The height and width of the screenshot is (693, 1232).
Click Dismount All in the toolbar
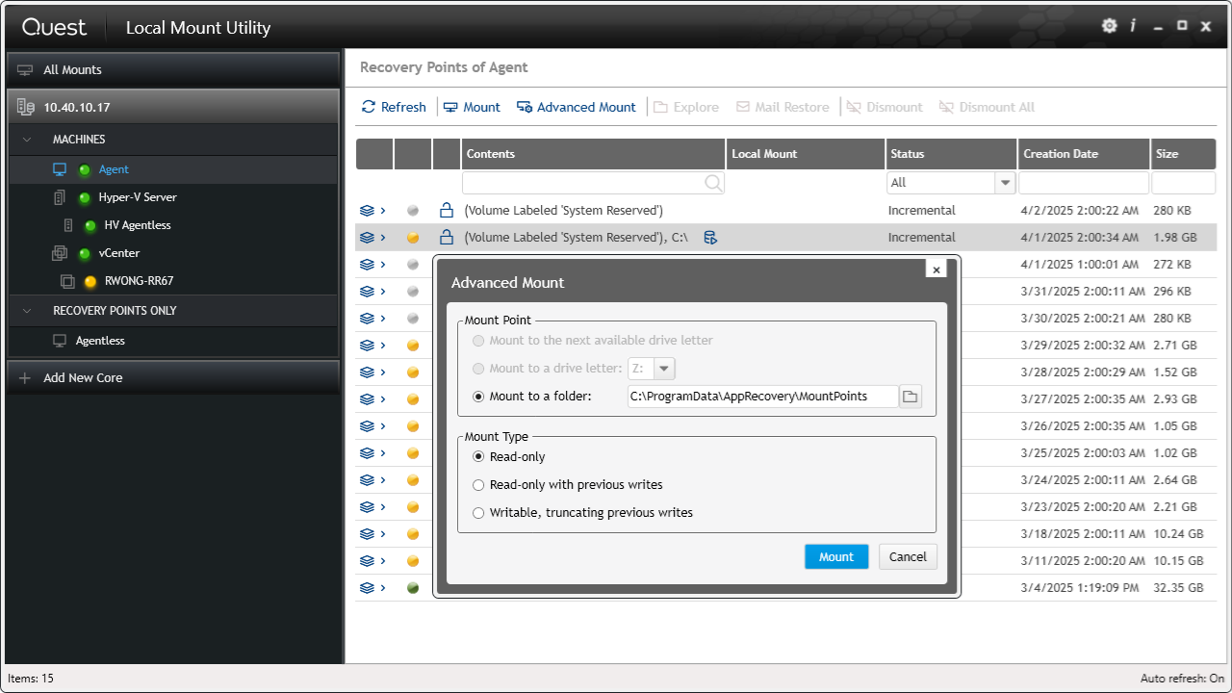[x=987, y=108]
